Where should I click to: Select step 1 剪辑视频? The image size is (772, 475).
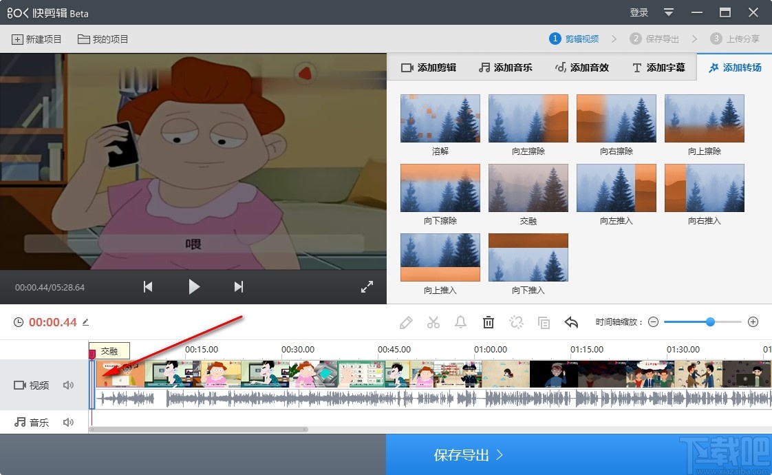574,39
